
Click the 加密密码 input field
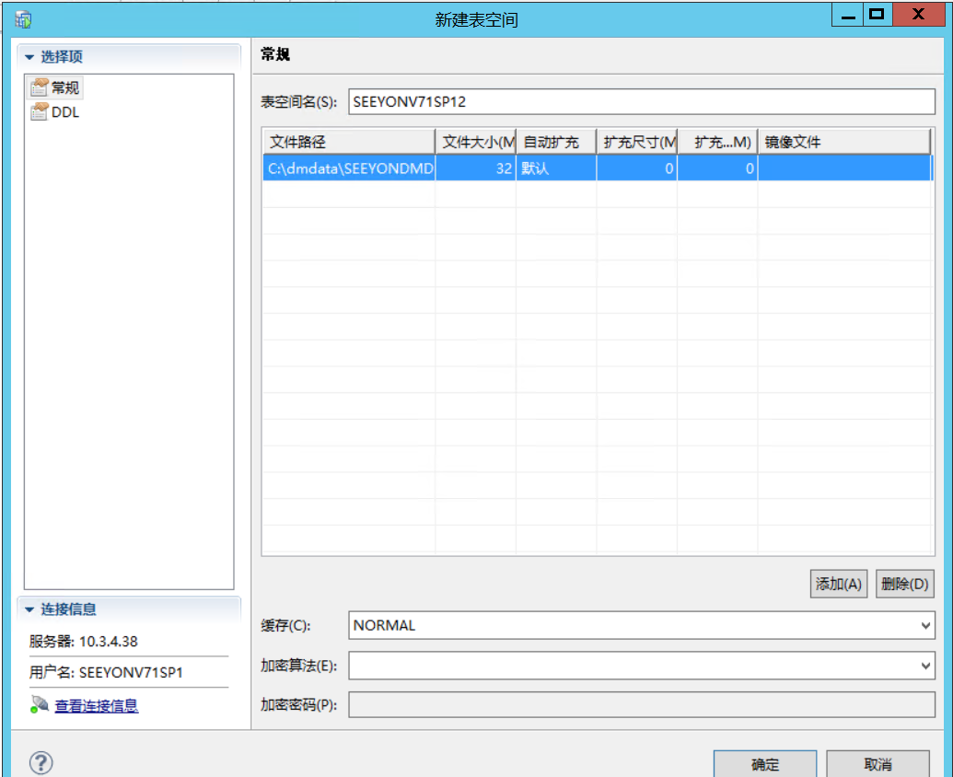pyautogui.click(x=641, y=704)
